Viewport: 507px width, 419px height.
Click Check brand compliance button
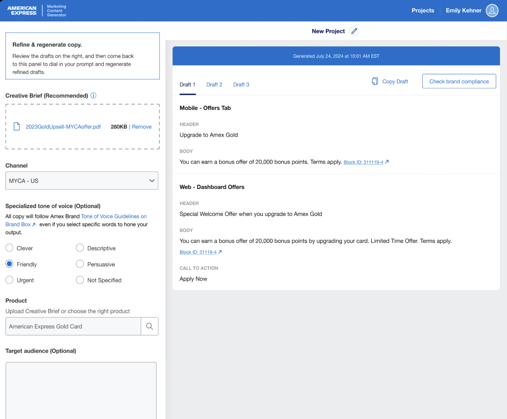459,81
